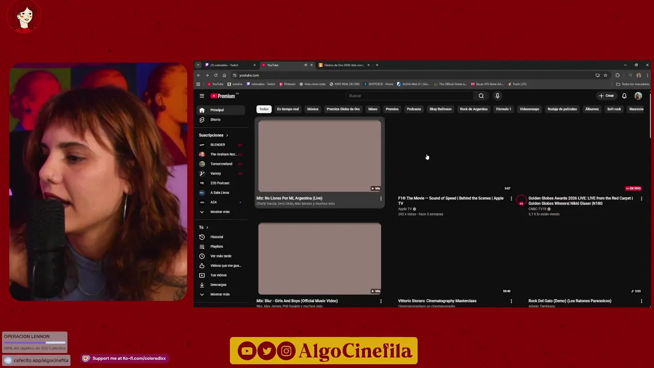Open options for F1 The Movie video
The height and width of the screenshot is (368, 654).
511,198
